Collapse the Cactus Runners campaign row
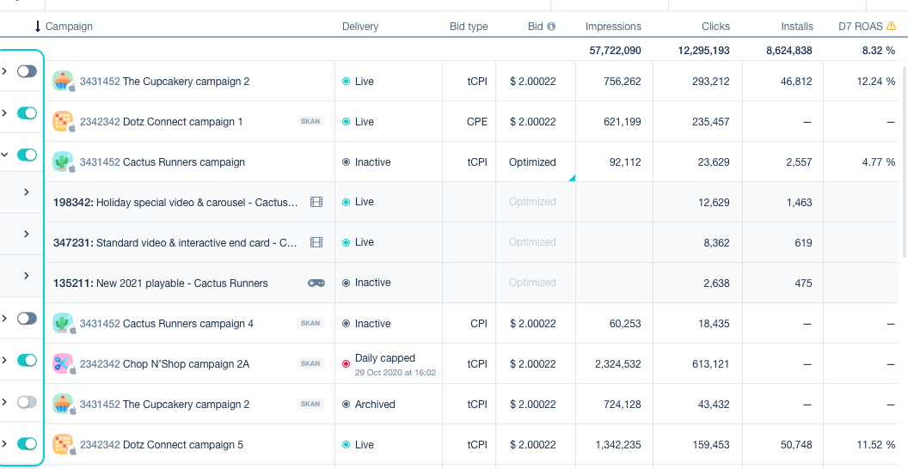The width and height of the screenshot is (908, 469). coord(5,155)
